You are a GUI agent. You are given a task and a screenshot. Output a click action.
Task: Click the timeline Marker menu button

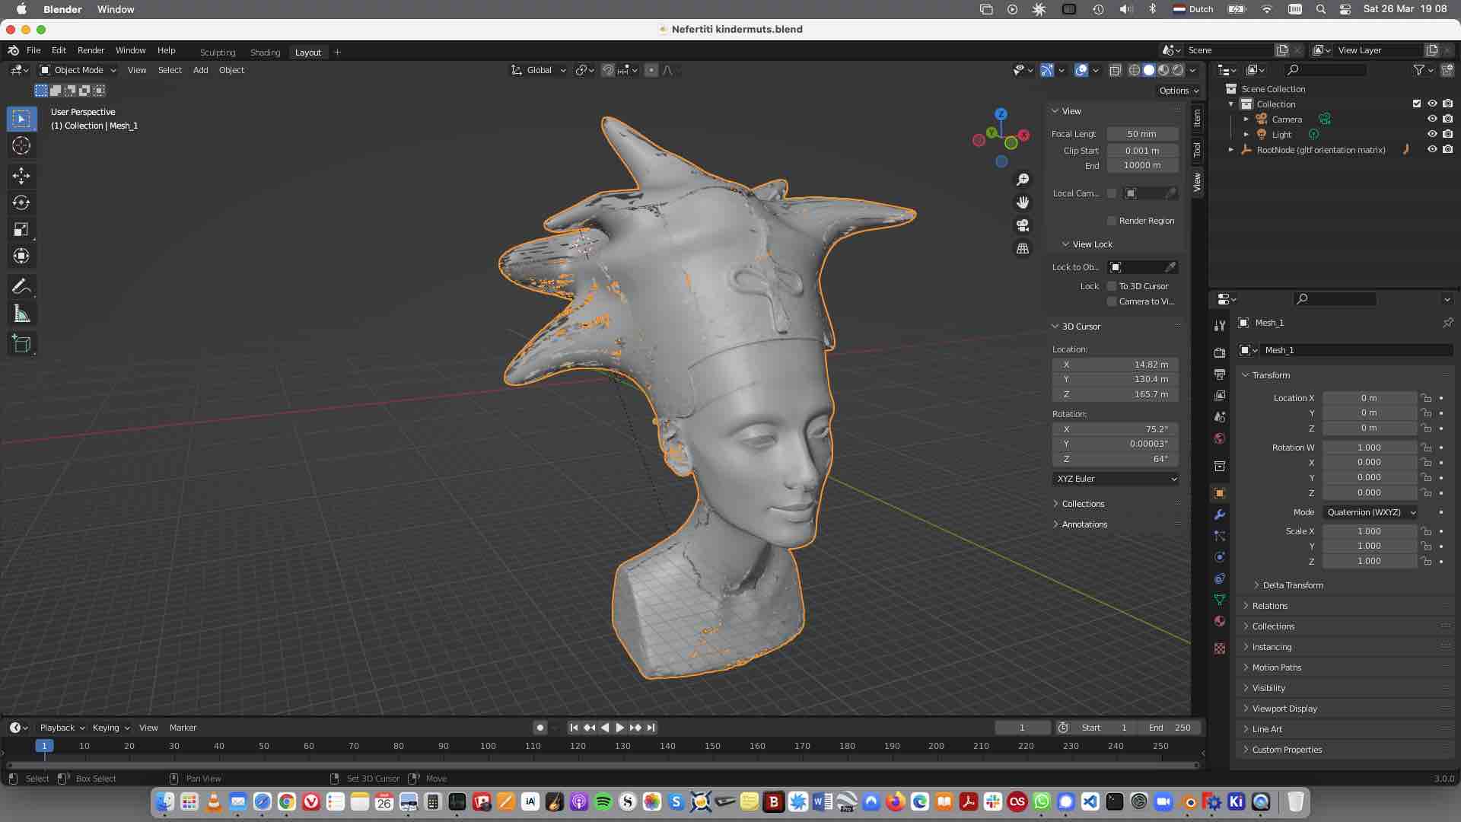point(183,728)
